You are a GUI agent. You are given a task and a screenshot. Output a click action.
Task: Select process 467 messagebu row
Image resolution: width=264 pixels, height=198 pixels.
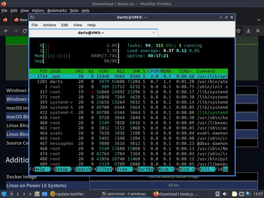(x=129, y=143)
